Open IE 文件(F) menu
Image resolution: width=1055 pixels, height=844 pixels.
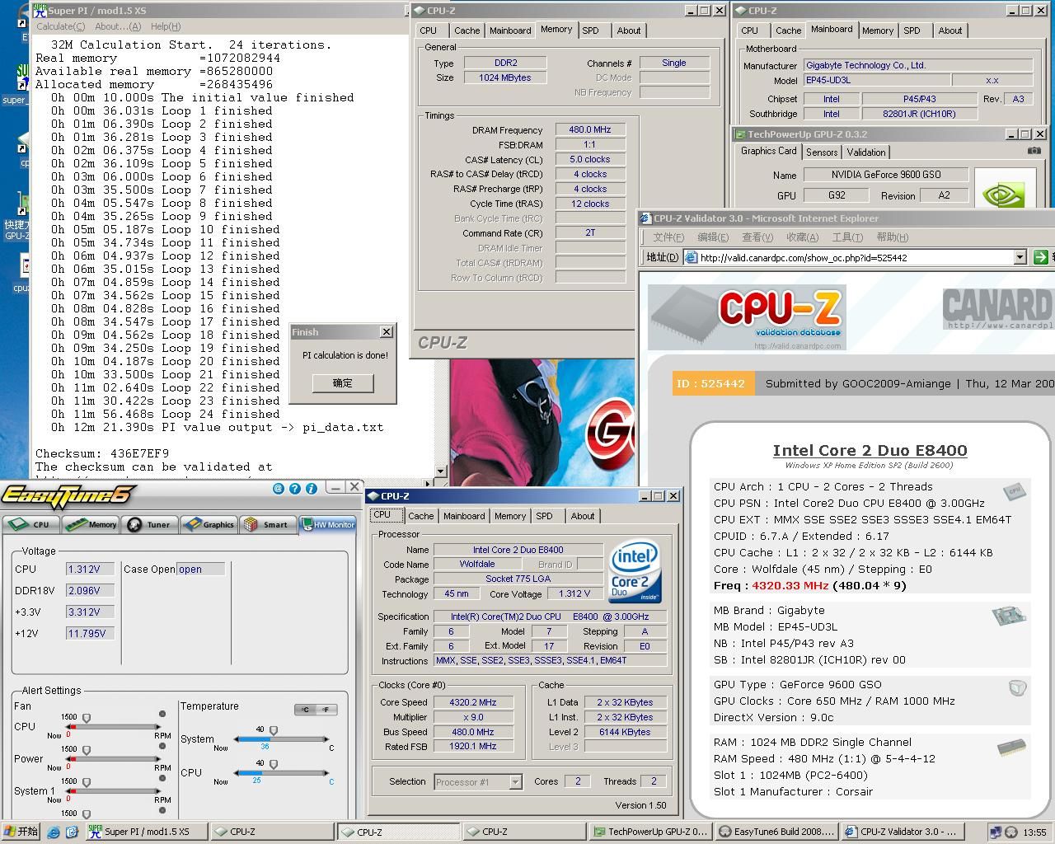tap(668, 237)
